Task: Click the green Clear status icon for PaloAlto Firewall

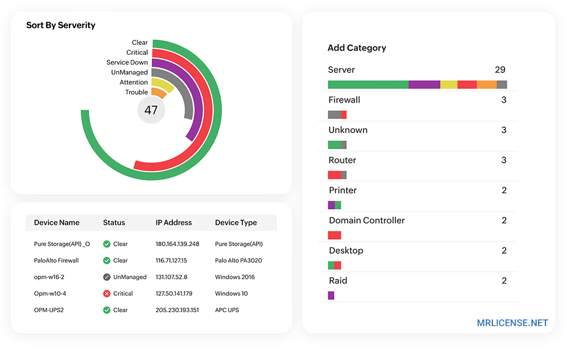Action: [x=106, y=260]
